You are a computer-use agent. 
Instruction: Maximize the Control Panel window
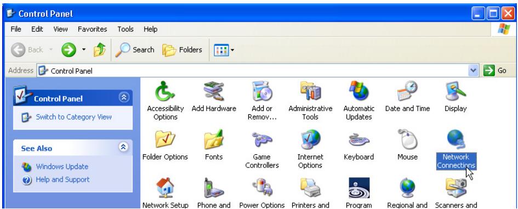pos(493,14)
